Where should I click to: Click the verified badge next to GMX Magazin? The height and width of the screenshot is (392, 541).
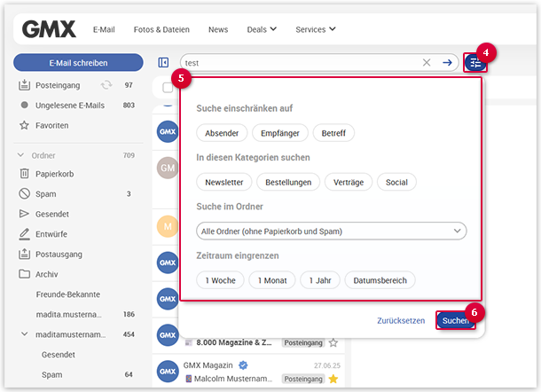click(x=243, y=365)
